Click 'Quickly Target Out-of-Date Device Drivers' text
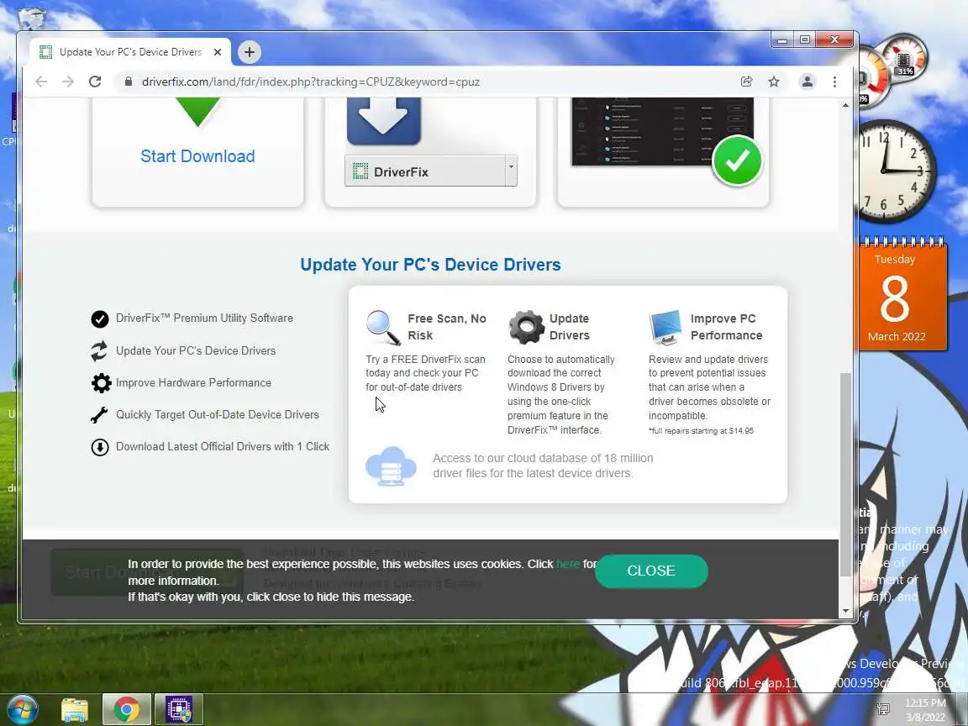The width and height of the screenshot is (968, 726). pos(218,415)
